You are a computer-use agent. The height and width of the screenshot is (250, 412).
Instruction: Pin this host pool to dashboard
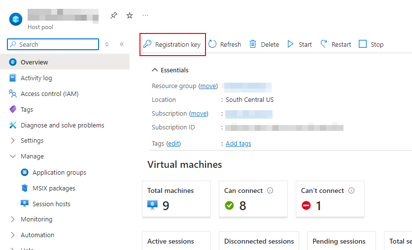point(114,15)
